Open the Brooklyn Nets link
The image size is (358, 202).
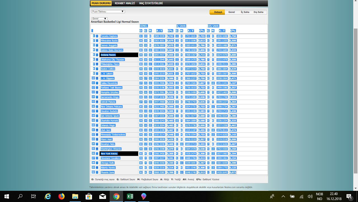click(x=108, y=144)
